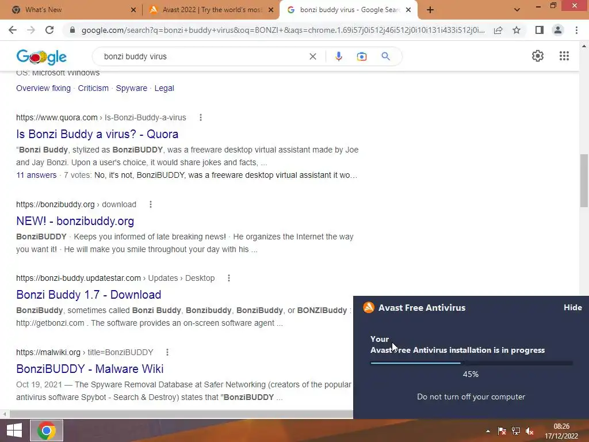This screenshot has width=589, height=442.
Task: Open network status tray icon
Action: click(516, 431)
